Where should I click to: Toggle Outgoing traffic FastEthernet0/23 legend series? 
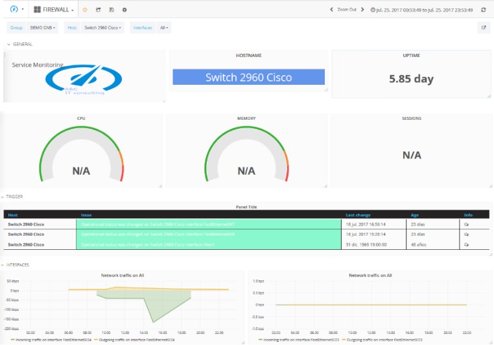(382, 340)
